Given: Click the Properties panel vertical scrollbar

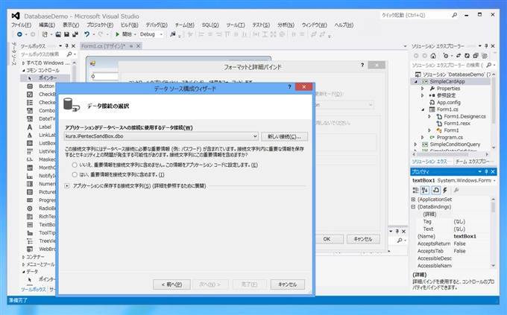Looking at the screenshot, I should 493,232.
